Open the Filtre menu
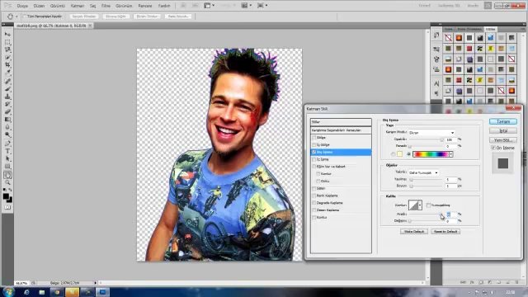The image size is (528, 297). point(106,6)
